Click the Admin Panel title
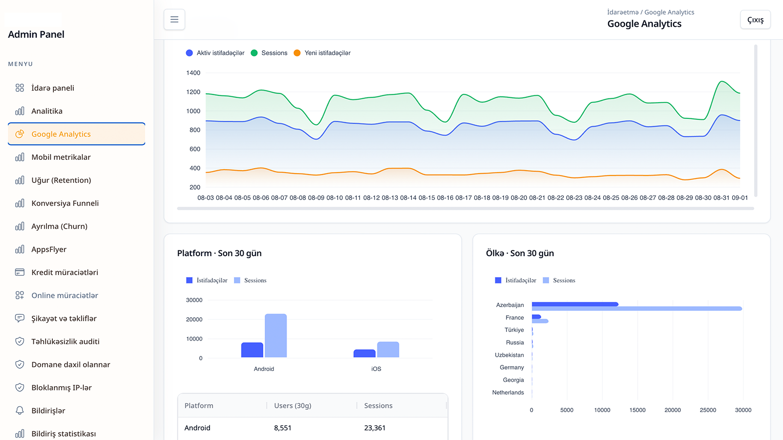The width and height of the screenshot is (783, 440). [36, 34]
